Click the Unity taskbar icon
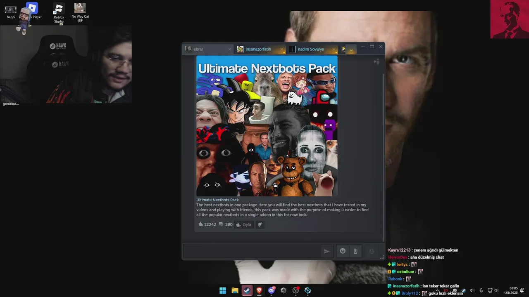 (x=284, y=290)
